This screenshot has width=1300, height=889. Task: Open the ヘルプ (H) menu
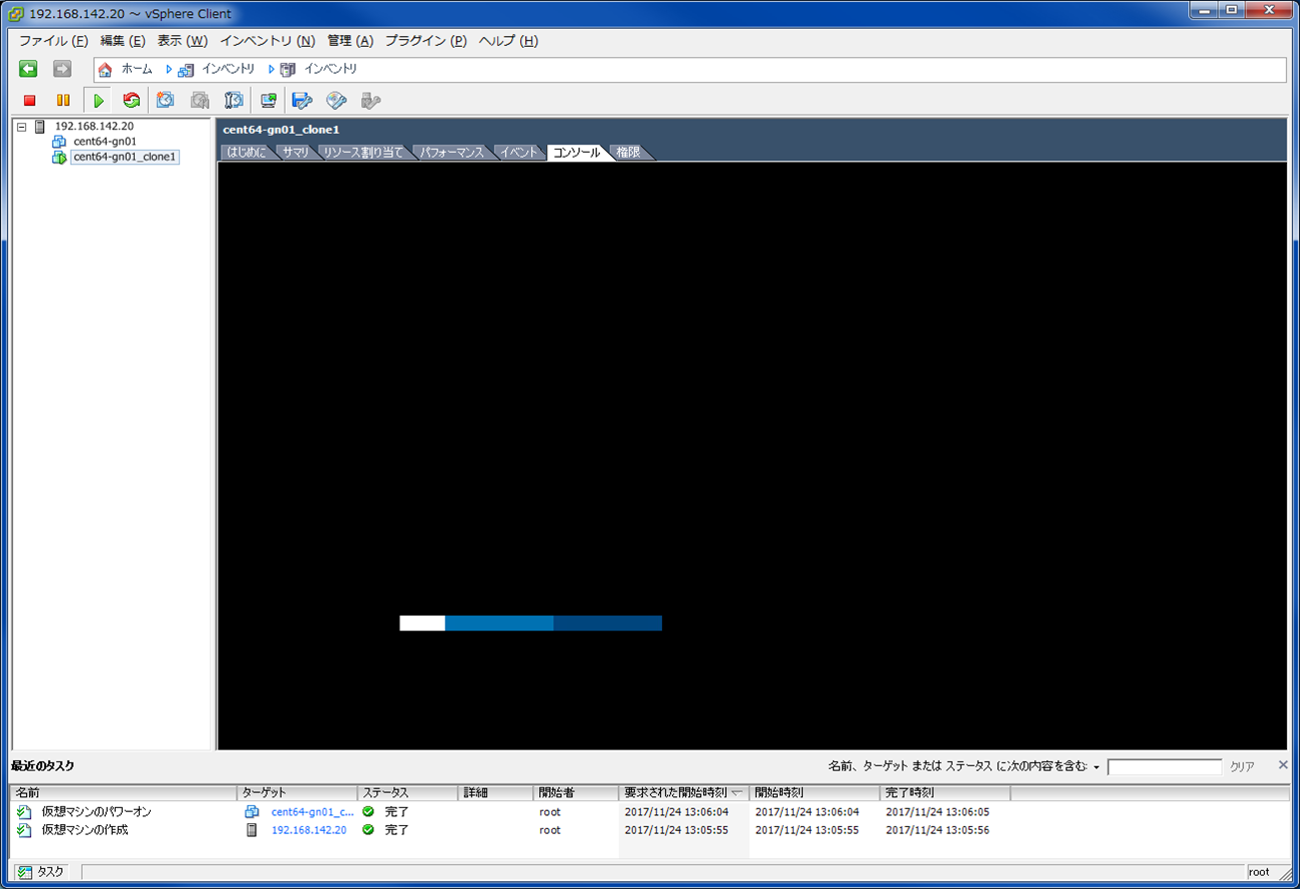[508, 41]
